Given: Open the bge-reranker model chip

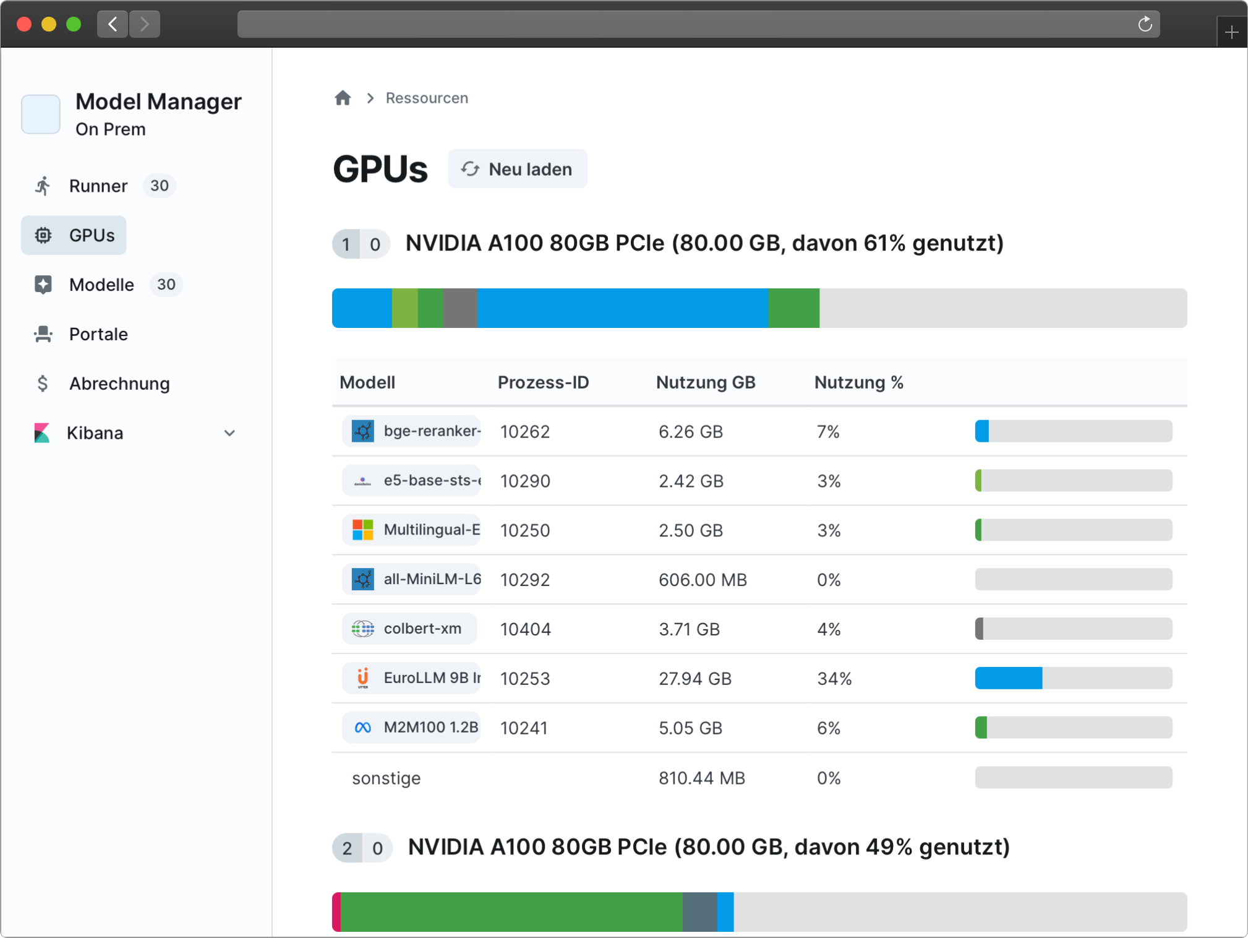Looking at the screenshot, I should point(411,431).
